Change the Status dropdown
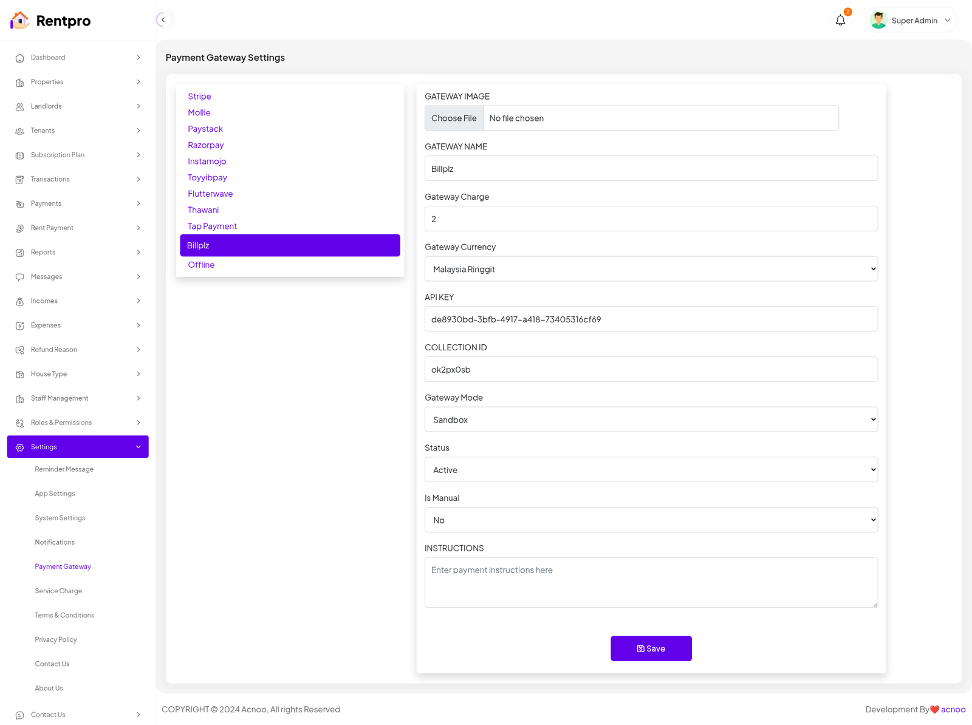The image size is (972, 725). 651,470
